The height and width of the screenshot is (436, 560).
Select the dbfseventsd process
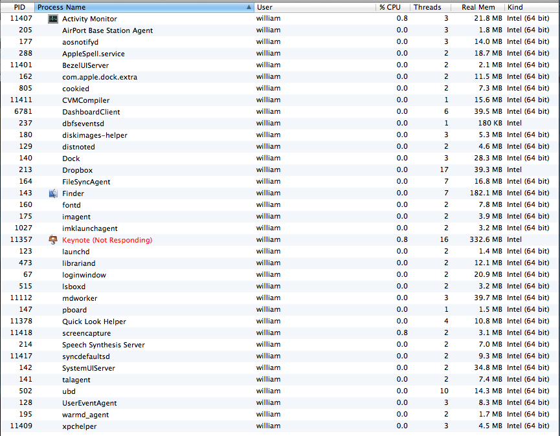(x=84, y=124)
